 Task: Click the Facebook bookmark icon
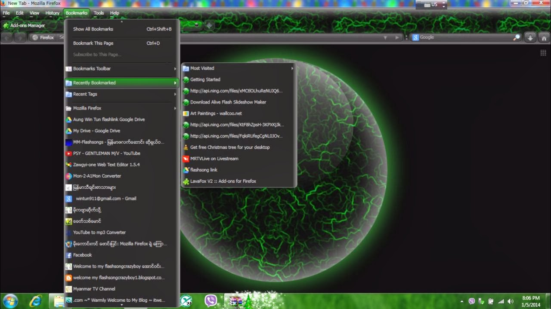(x=68, y=255)
